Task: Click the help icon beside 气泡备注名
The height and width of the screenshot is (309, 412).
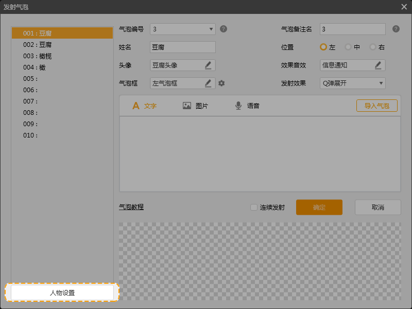Action: pos(396,29)
